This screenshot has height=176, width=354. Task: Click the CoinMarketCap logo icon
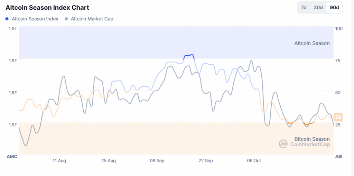[283, 144]
